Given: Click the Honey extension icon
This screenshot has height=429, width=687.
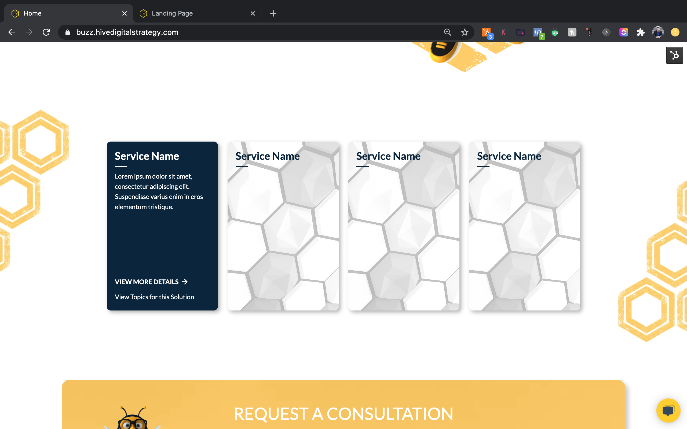Looking at the screenshot, I should [572, 32].
